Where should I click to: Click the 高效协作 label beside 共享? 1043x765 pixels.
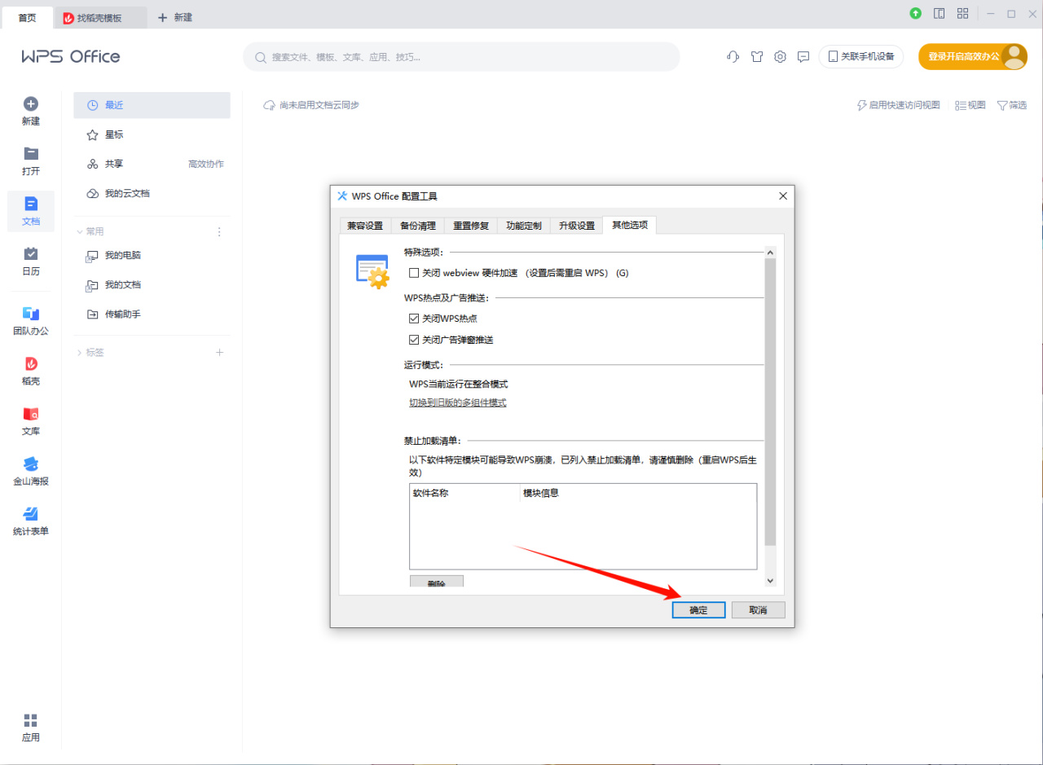click(206, 164)
